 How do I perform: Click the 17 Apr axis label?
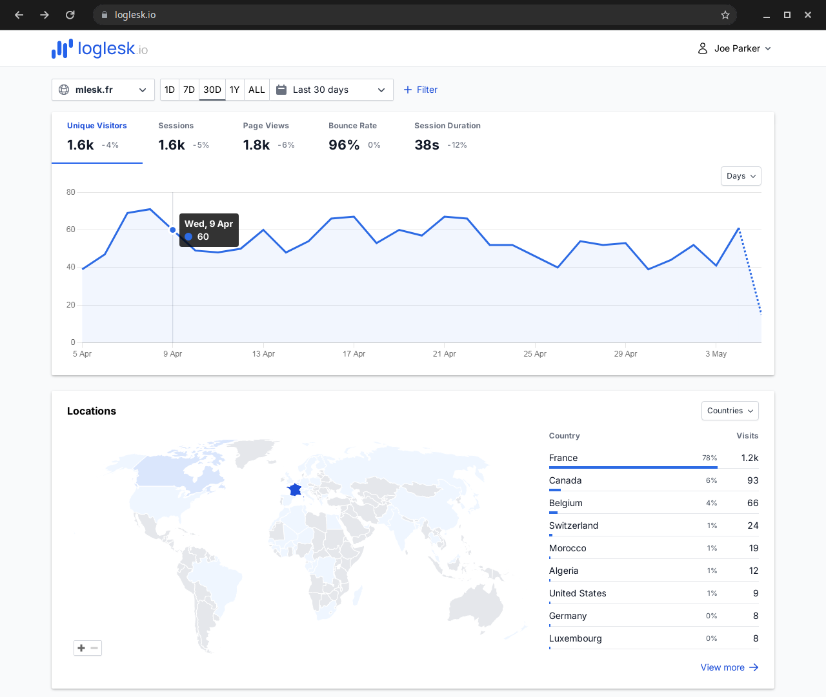[354, 354]
